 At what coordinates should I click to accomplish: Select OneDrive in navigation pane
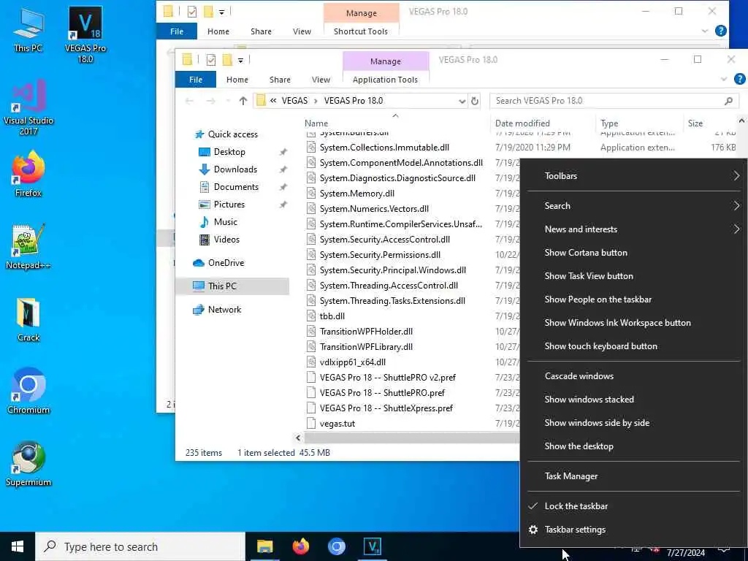tap(226, 263)
